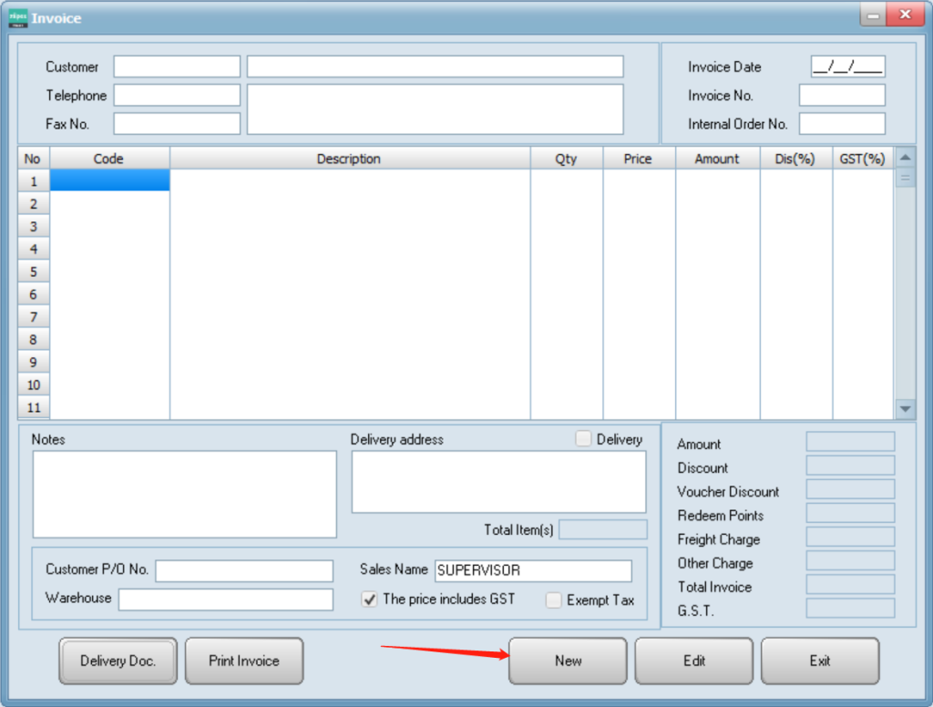The width and height of the screenshot is (933, 707).
Task: Click inside the Notes text area
Action: 184,494
